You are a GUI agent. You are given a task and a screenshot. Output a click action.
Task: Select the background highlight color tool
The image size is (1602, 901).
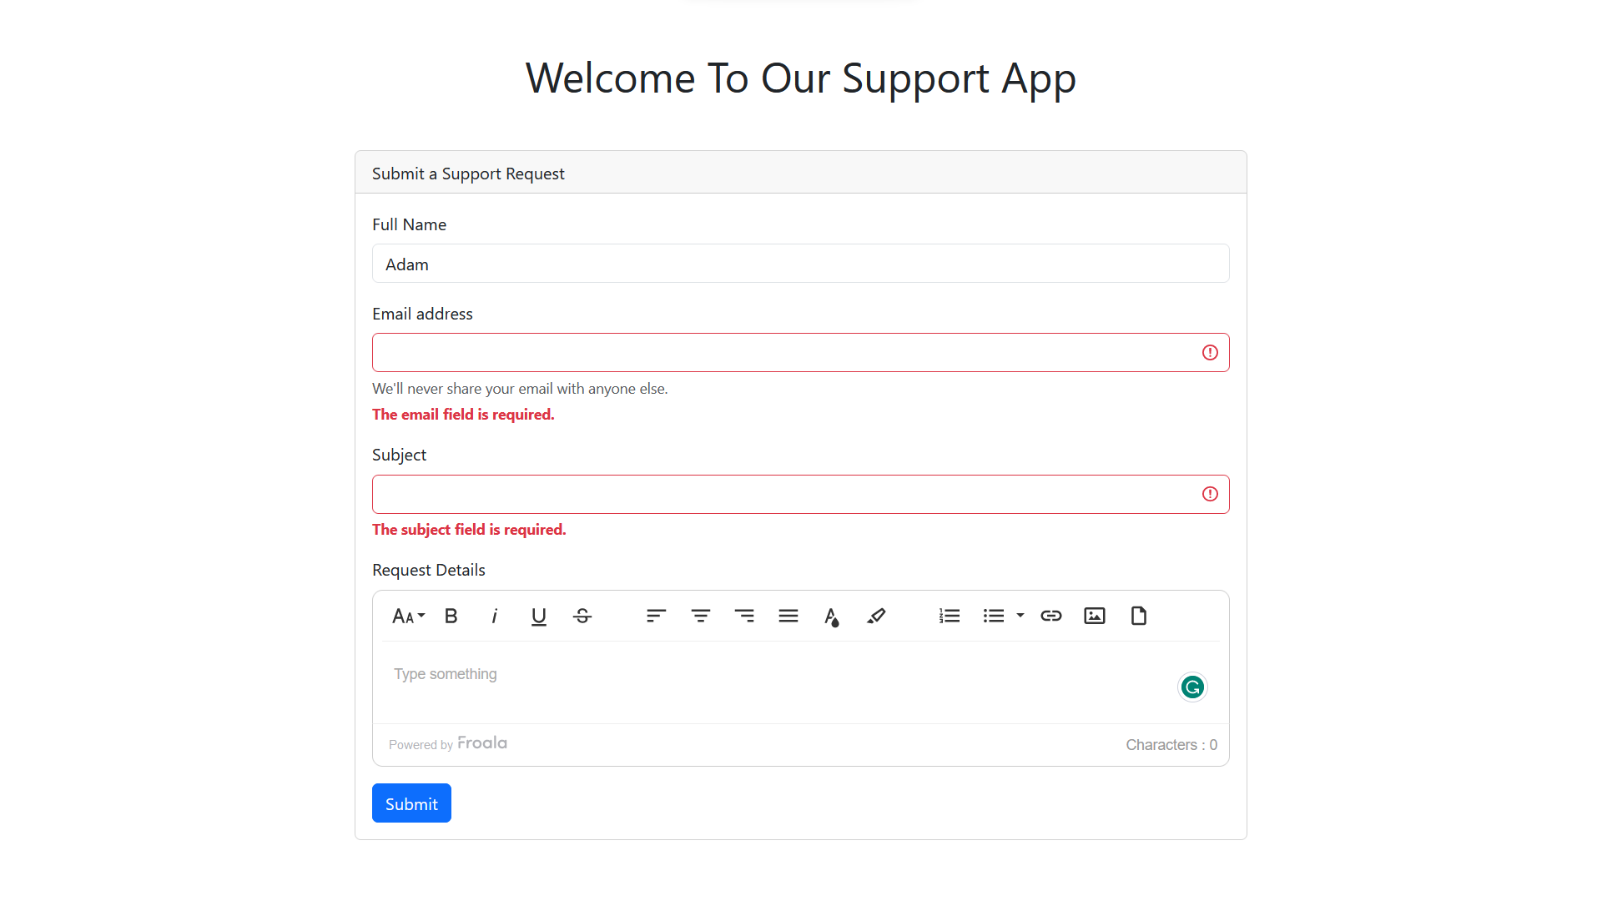pos(876,616)
